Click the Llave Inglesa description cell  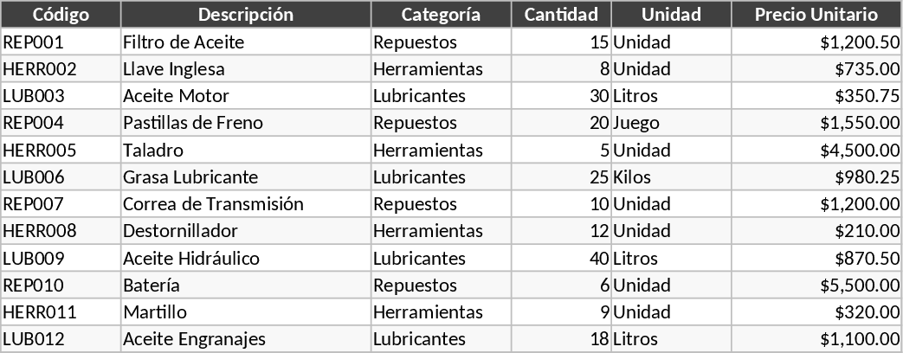246,69
